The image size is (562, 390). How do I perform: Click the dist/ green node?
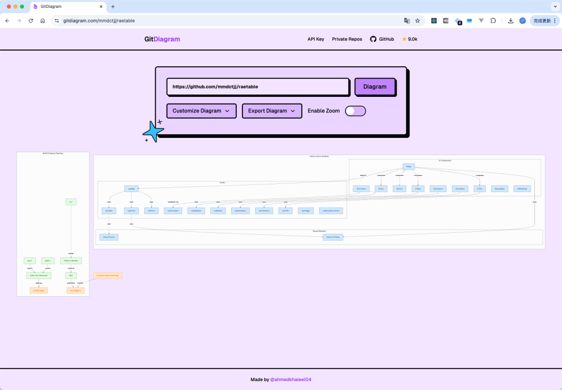point(71,275)
